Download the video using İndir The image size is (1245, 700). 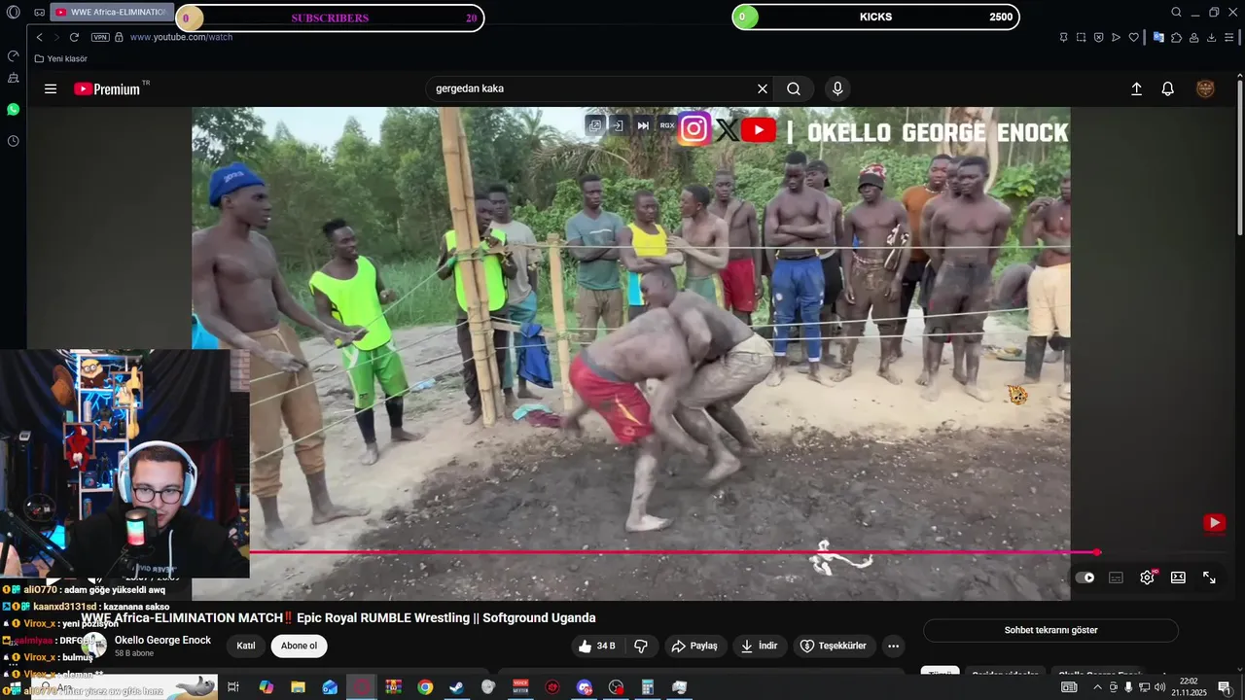tap(760, 646)
